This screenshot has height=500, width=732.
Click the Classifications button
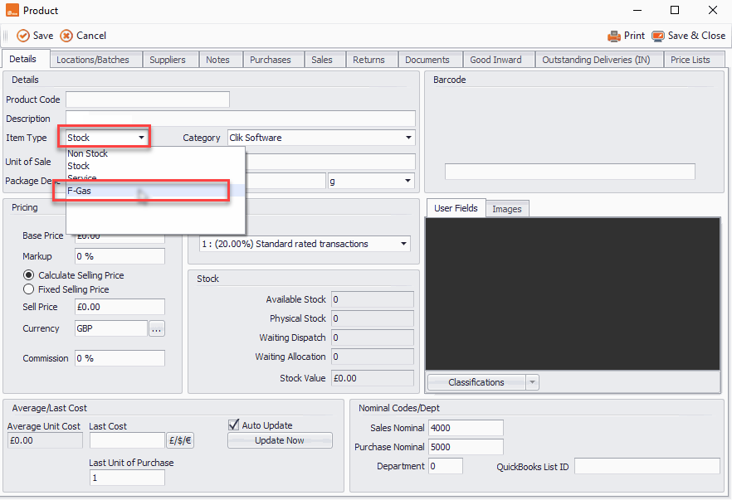(476, 382)
